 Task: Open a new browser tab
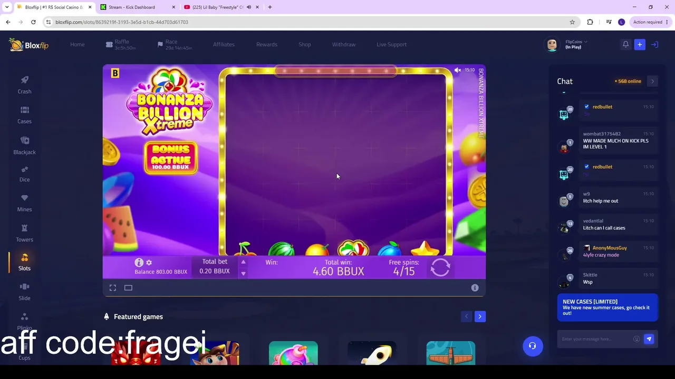[x=270, y=7]
